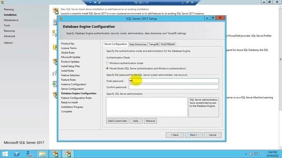Click the Install Rules wizard step
Screen dimensions: 282x158
point(67,71)
